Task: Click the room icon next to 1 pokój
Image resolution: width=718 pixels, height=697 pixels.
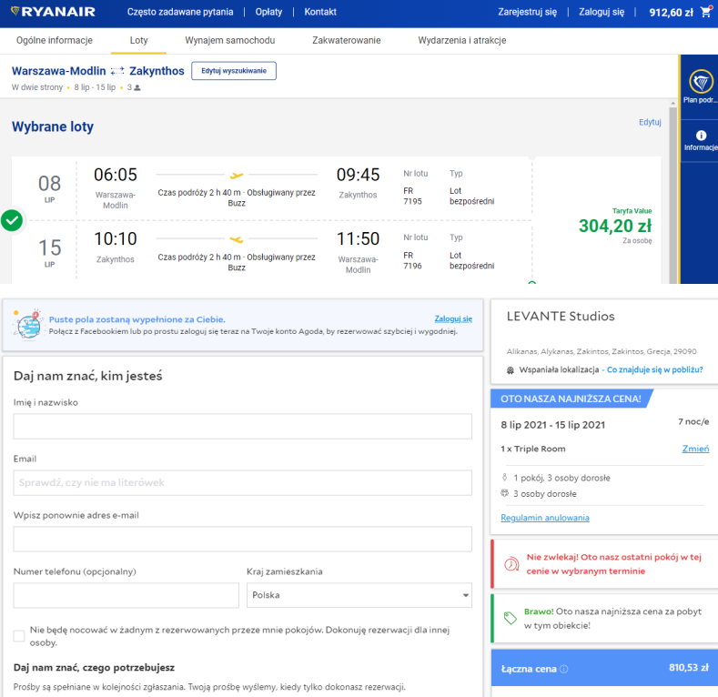Action: (505, 478)
